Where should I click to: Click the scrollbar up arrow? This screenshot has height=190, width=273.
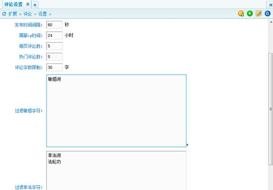271,22
